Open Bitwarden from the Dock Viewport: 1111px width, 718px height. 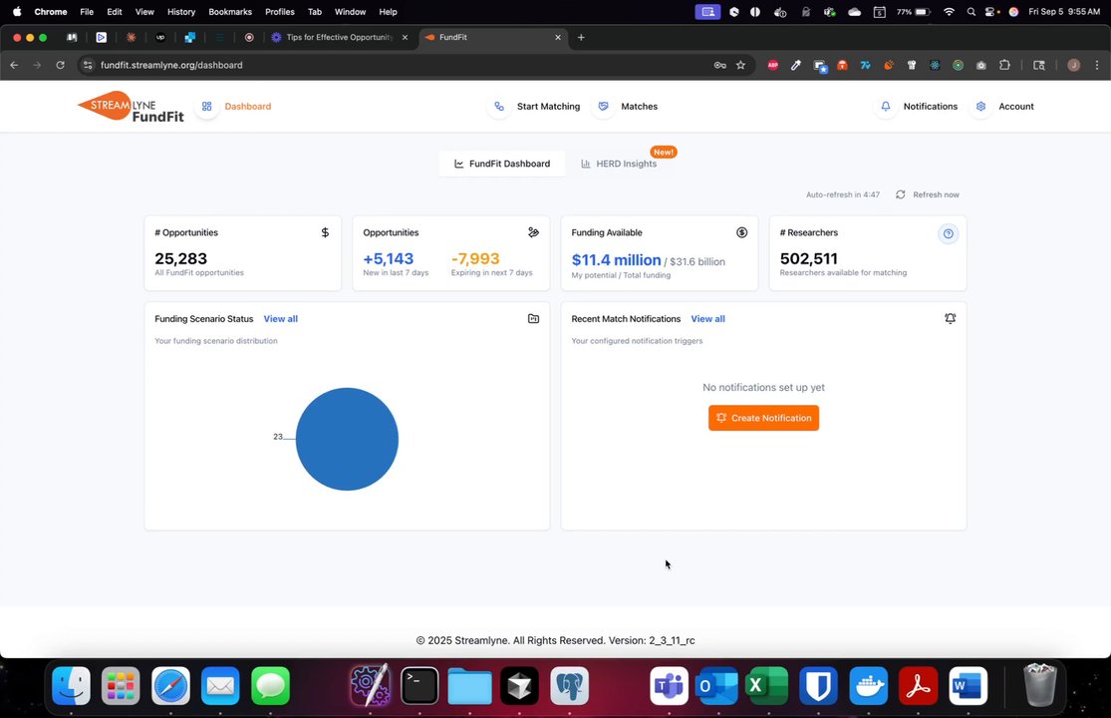point(818,685)
